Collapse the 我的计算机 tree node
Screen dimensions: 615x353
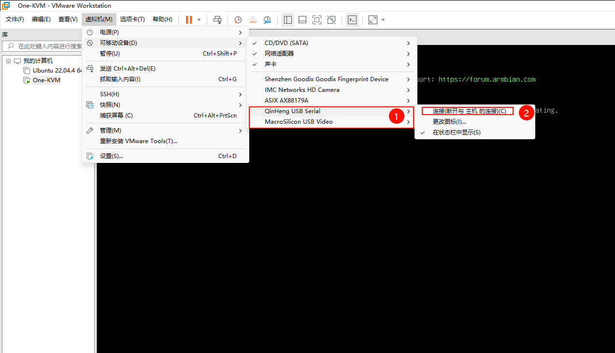pos(9,61)
